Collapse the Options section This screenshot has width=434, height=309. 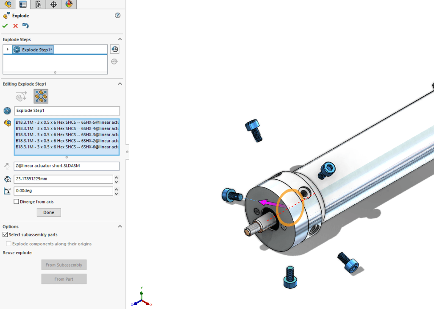[120, 226]
